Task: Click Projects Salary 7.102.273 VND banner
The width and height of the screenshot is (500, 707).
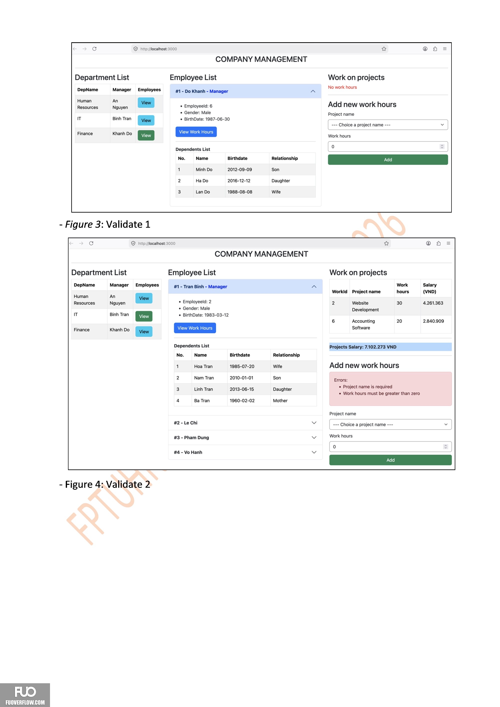Action: tap(390, 347)
